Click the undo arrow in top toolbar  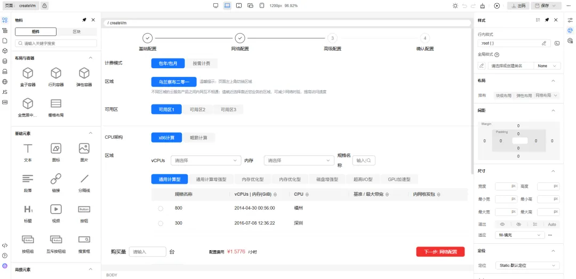[465, 6]
